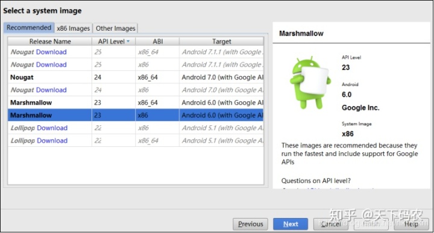Download Lollipop API 22 x86_64 image
This screenshot has width=434, height=233.
point(52,141)
